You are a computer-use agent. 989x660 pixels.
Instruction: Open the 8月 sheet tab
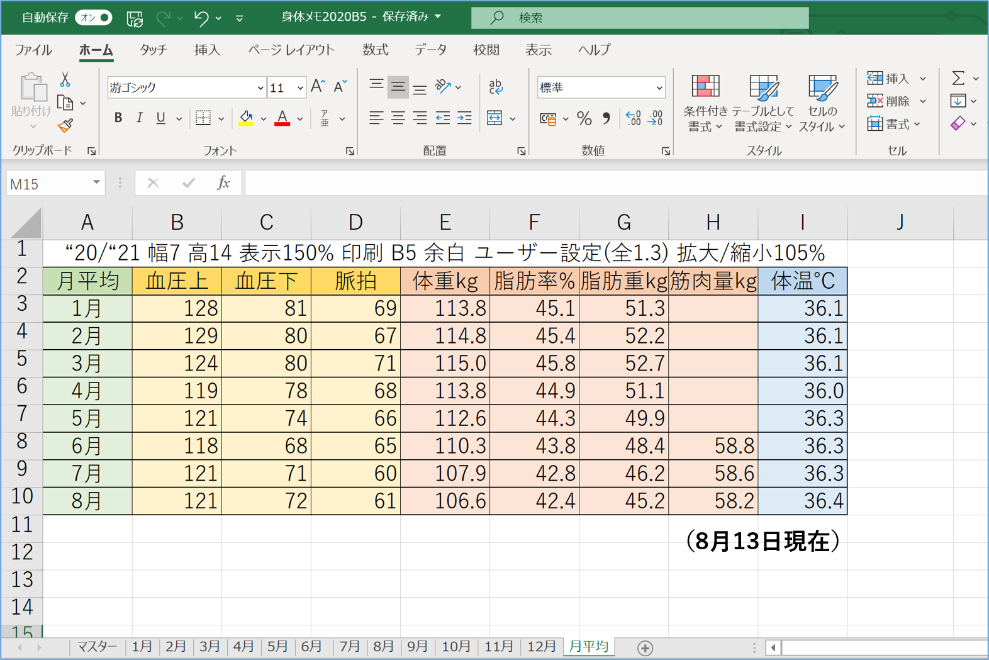coord(383,647)
